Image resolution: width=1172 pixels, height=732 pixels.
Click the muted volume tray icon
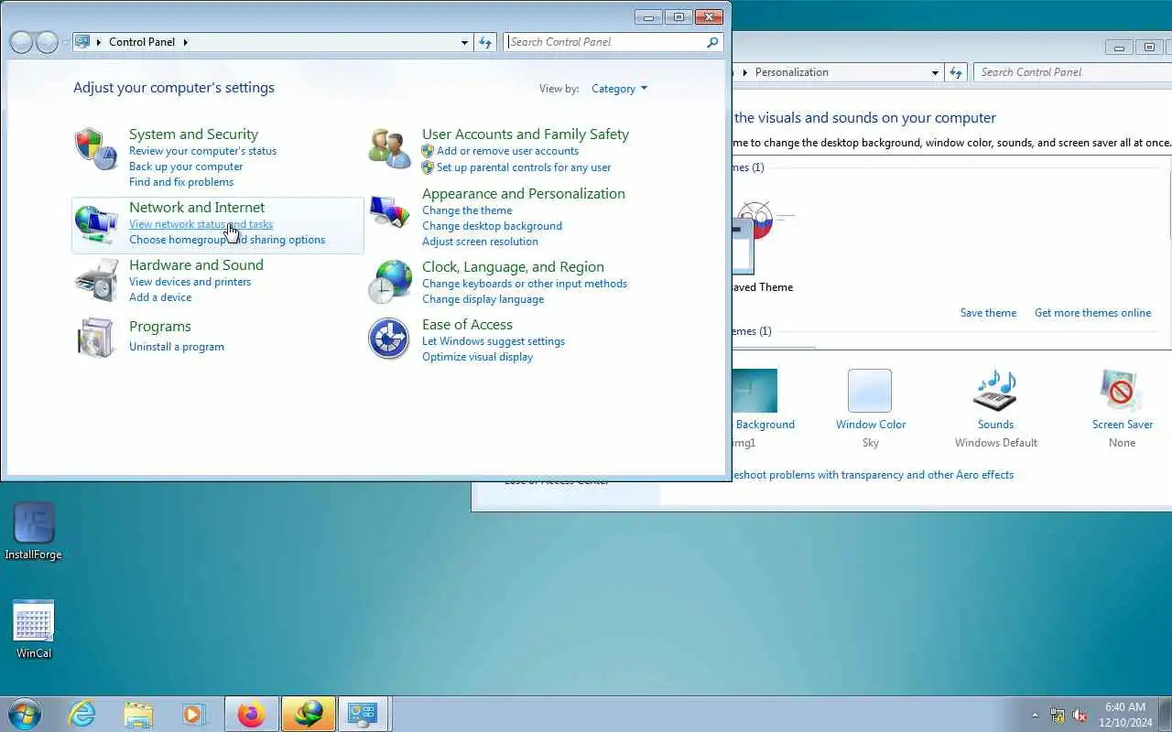point(1080,715)
